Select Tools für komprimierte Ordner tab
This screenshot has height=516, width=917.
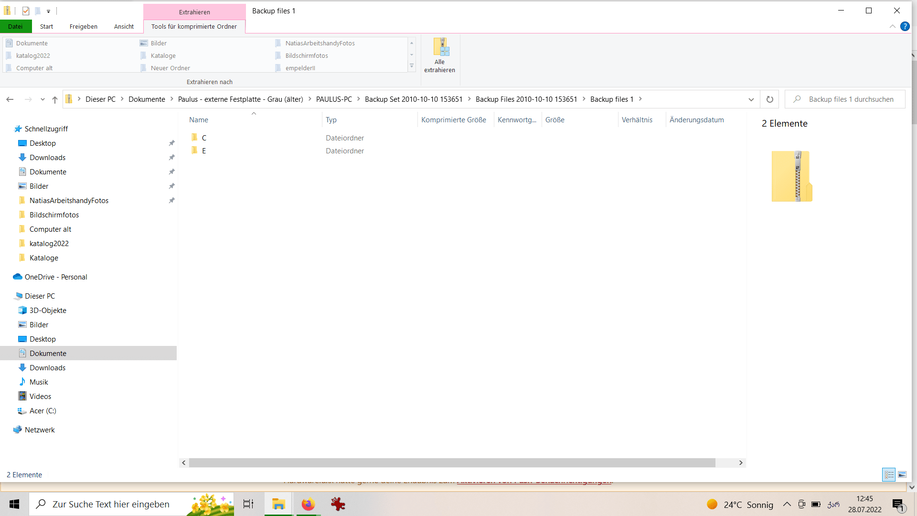194,26
